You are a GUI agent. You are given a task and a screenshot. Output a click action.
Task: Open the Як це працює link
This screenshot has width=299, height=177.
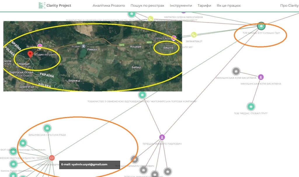229,6
